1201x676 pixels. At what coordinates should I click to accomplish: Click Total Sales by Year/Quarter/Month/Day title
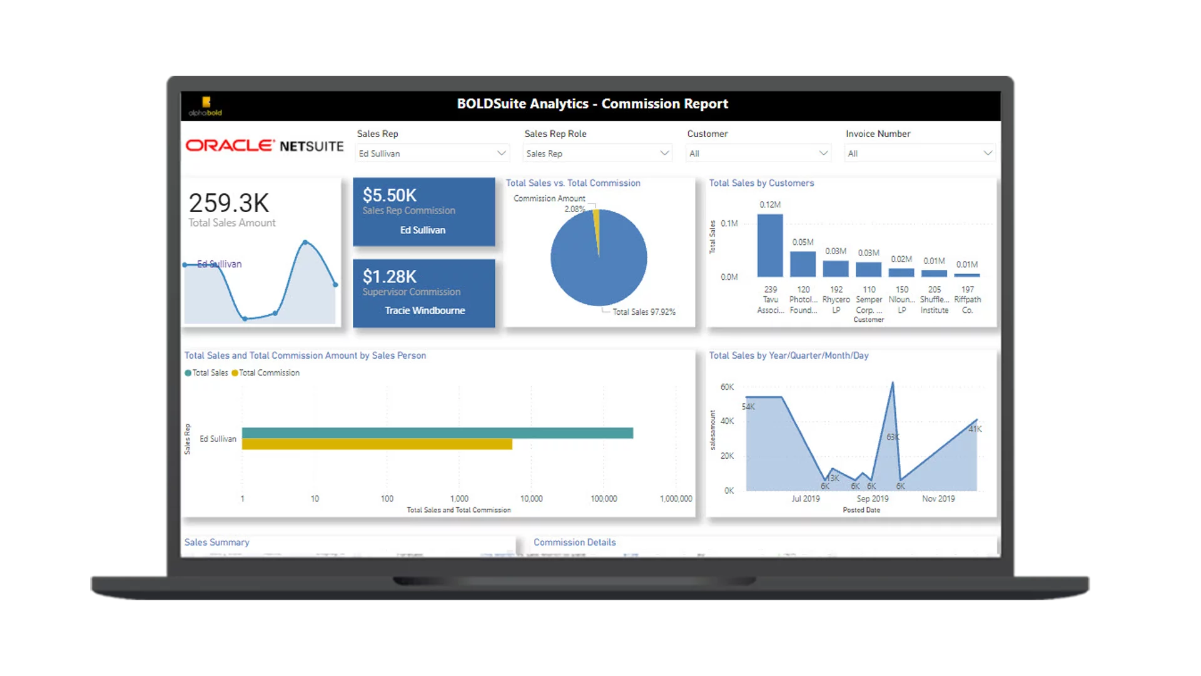point(789,356)
